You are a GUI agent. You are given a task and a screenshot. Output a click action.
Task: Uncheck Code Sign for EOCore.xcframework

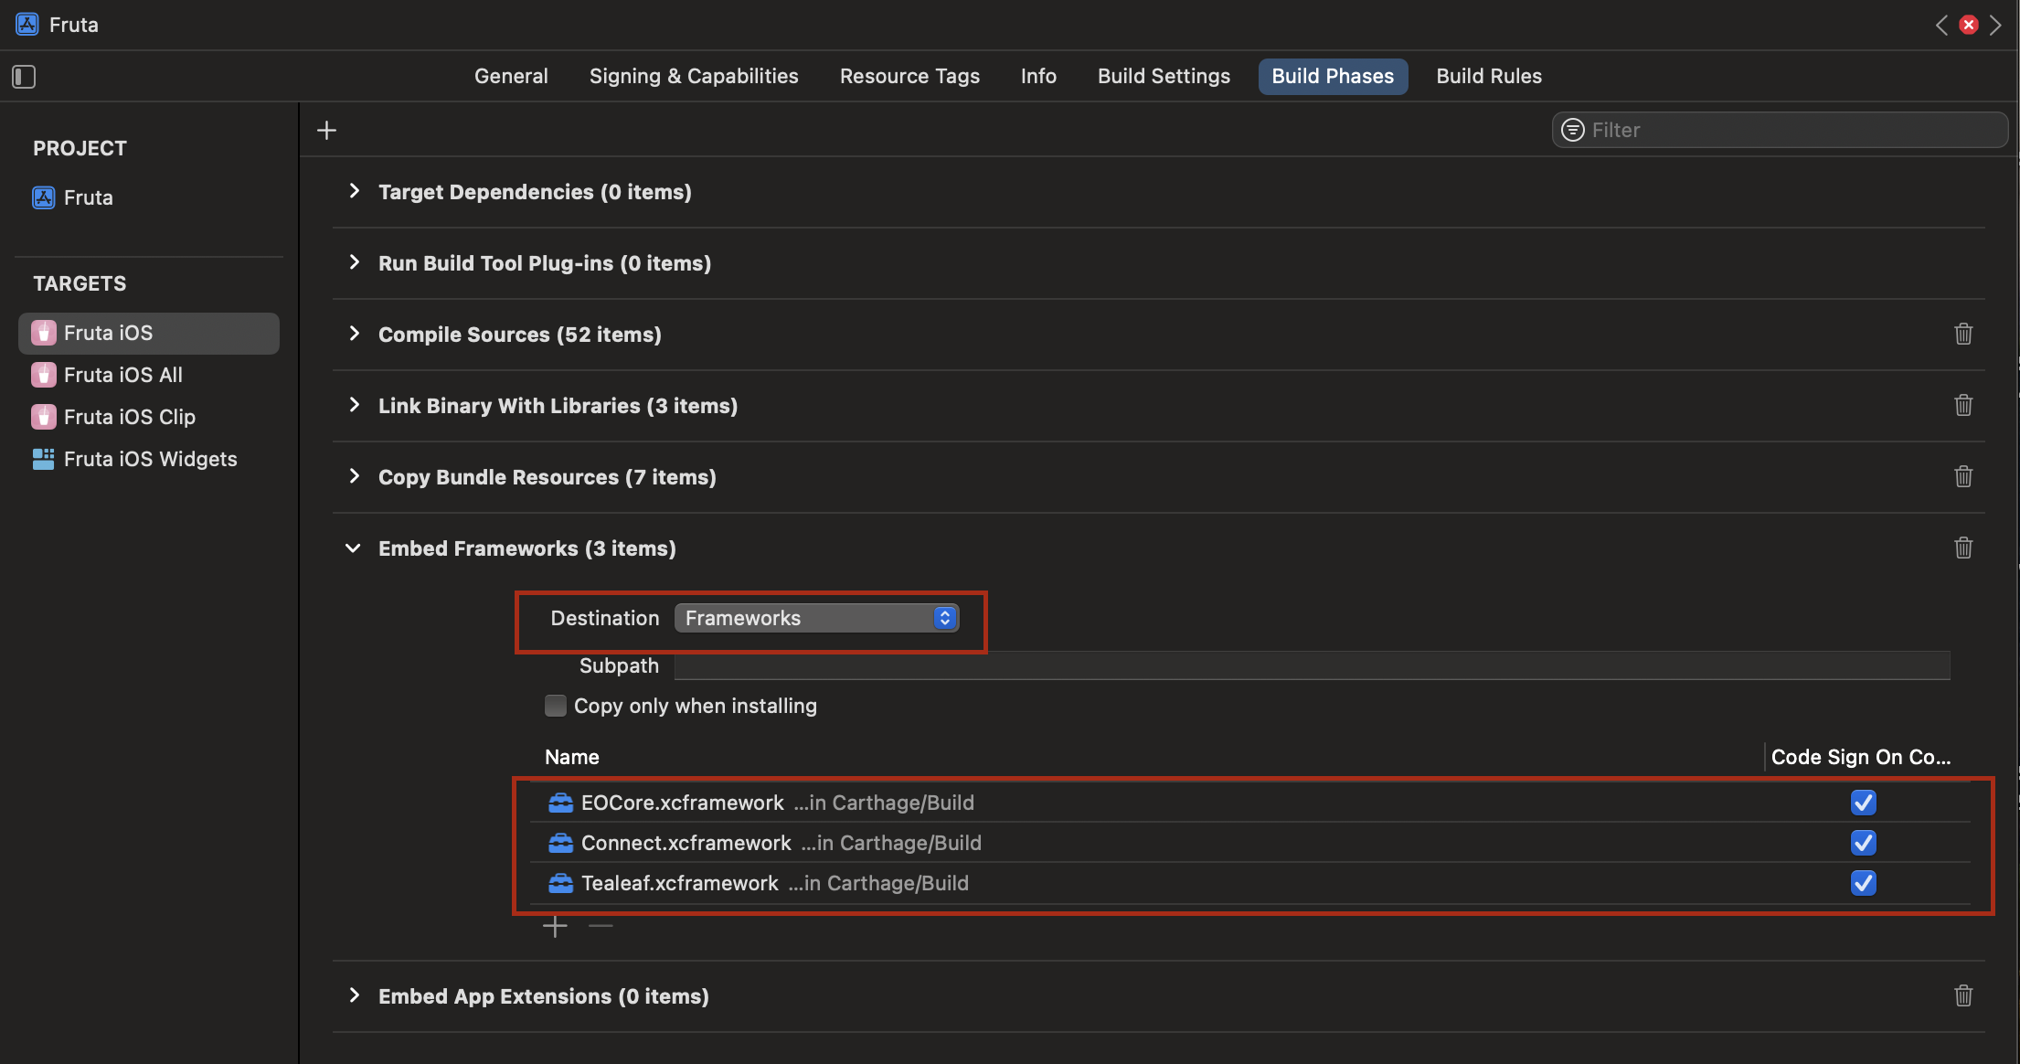(x=1863, y=803)
